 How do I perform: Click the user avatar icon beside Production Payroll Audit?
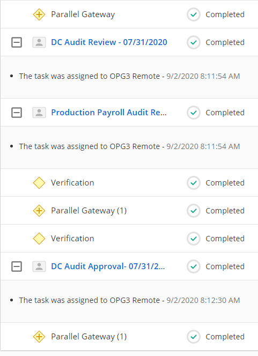[39, 113]
